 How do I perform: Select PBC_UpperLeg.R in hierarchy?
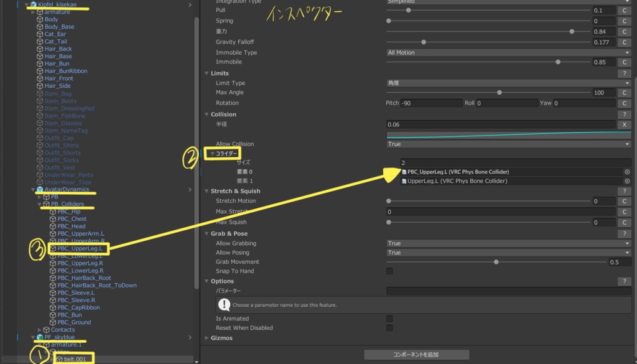pos(80,263)
